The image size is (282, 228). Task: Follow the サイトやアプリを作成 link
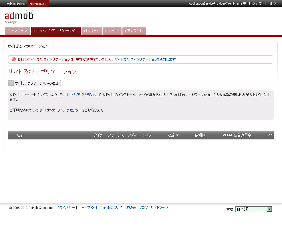pyautogui.click(x=80, y=95)
